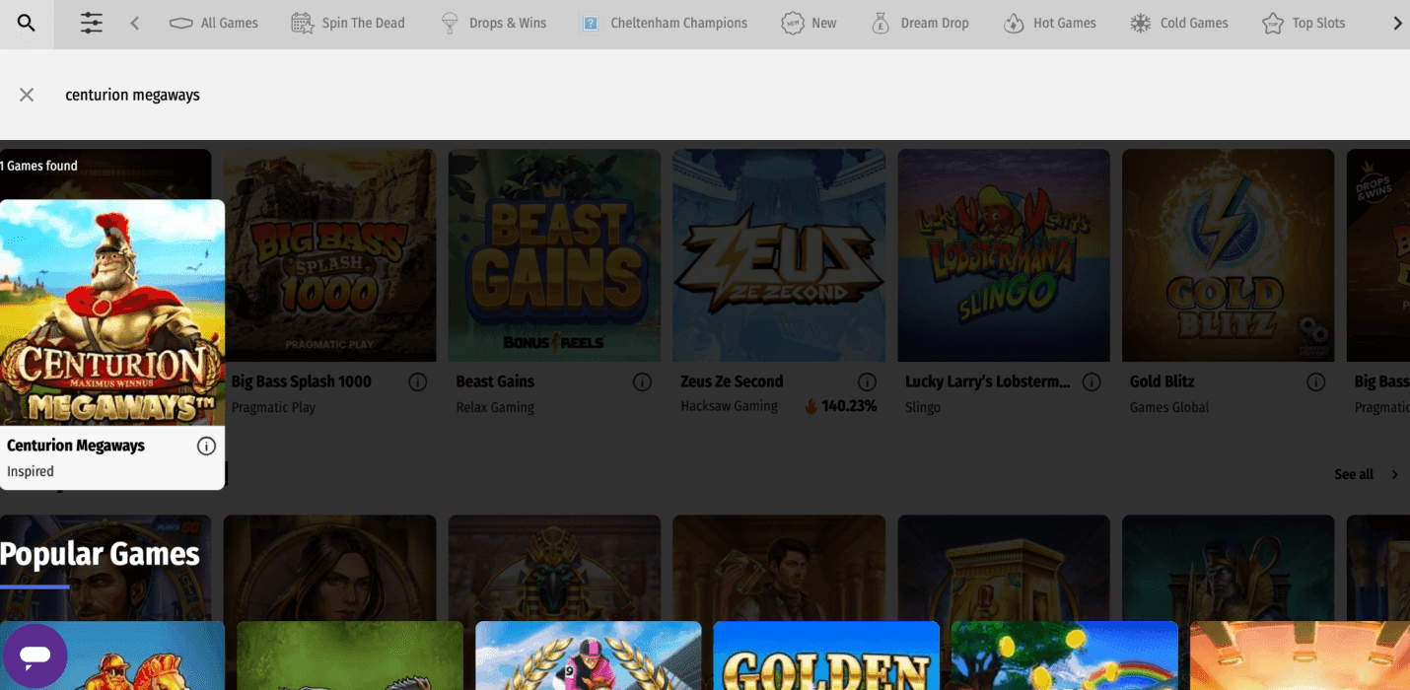Screen dimensions: 1410x690
Task: Open info icon for Gold Blitz
Action: [x=1315, y=382]
